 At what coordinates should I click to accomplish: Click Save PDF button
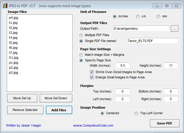[165, 123]
